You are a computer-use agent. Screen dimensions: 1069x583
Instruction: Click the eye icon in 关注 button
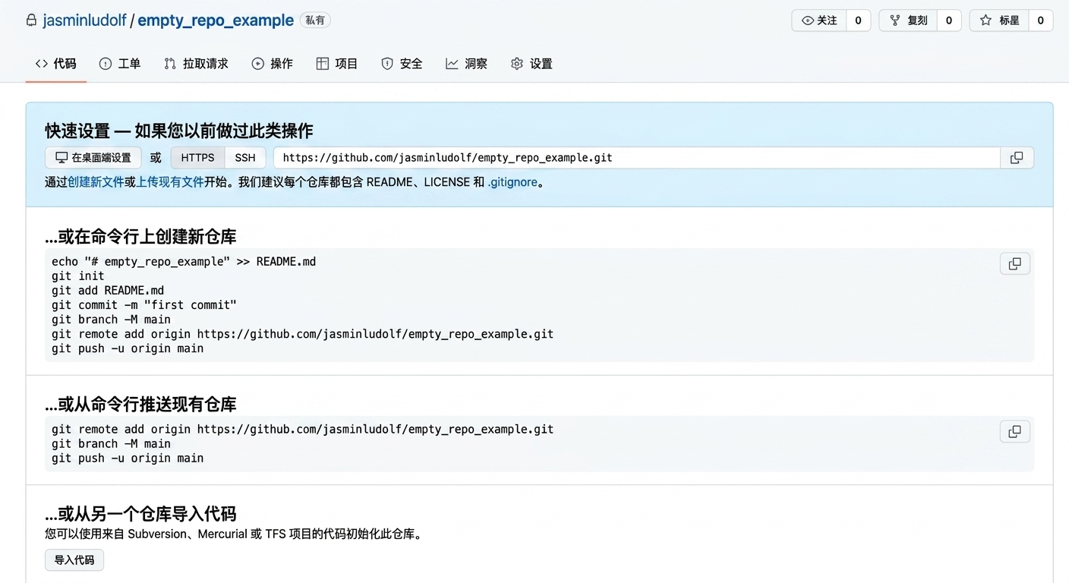tap(808, 20)
